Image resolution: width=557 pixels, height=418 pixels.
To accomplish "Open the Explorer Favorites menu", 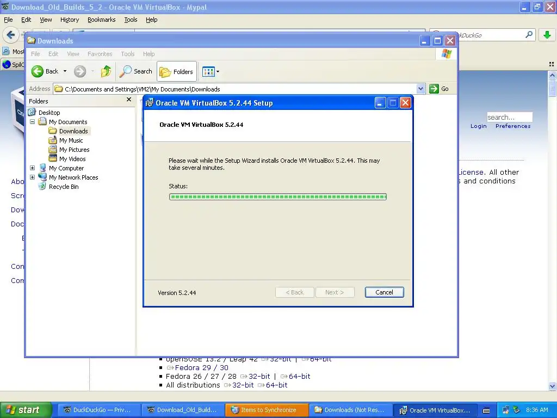I will (100, 54).
